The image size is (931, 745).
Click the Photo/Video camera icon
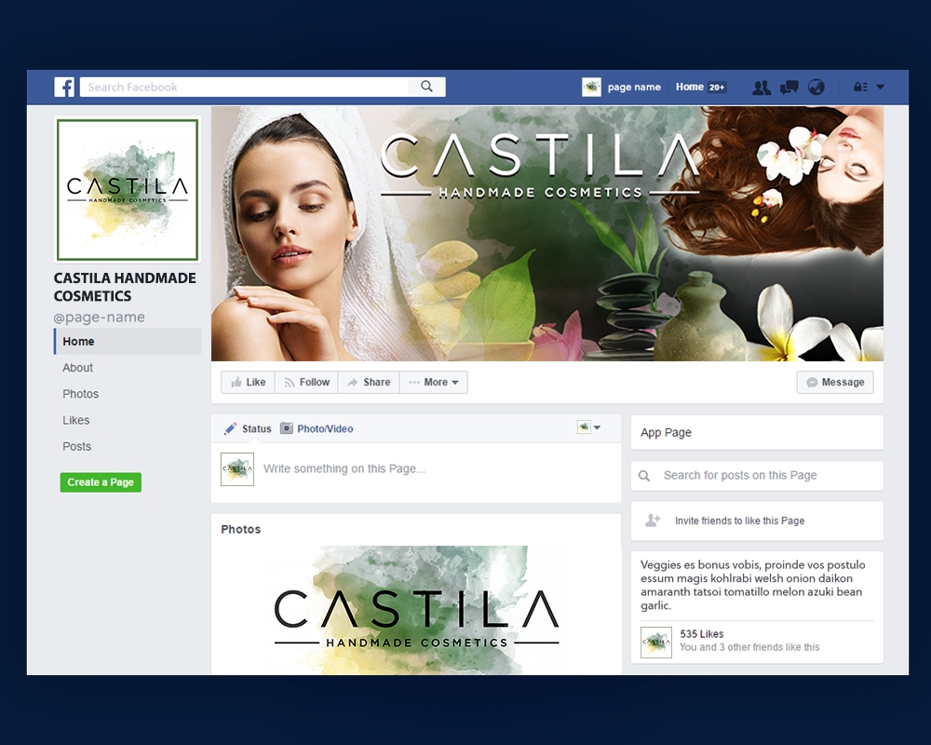[x=289, y=428]
